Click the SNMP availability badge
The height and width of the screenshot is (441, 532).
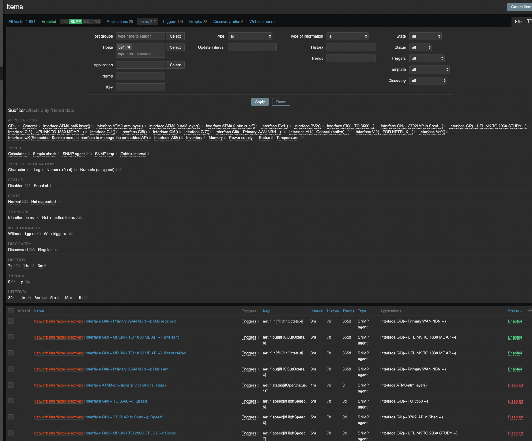pyautogui.click(x=76, y=22)
